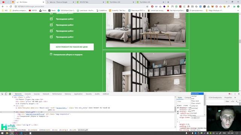Collapse the div class r_info node
Screen dimensions: 241x135
pos(13,97)
